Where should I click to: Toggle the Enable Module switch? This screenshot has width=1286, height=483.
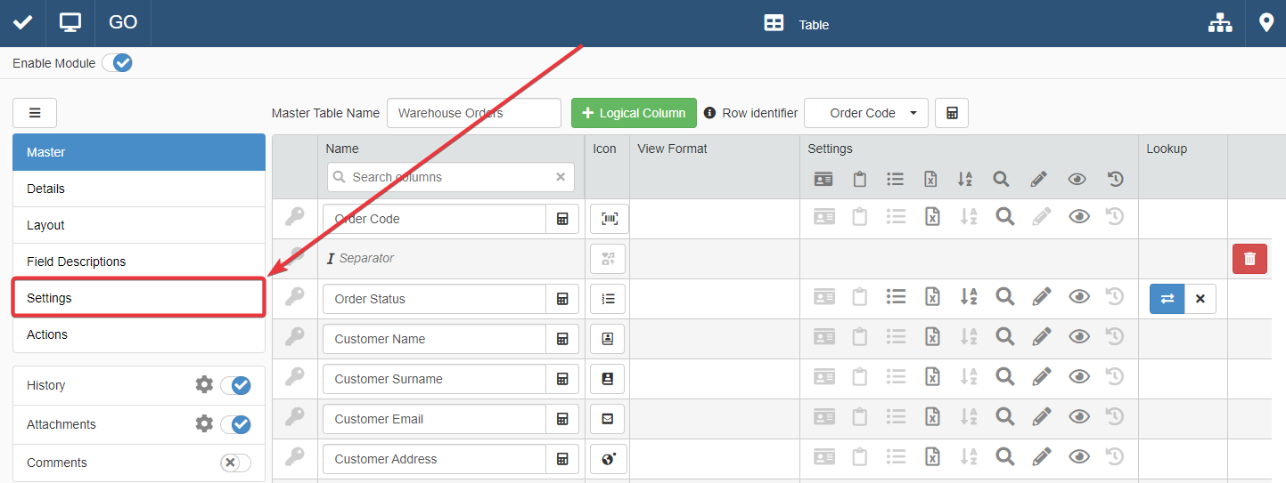point(117,63)
